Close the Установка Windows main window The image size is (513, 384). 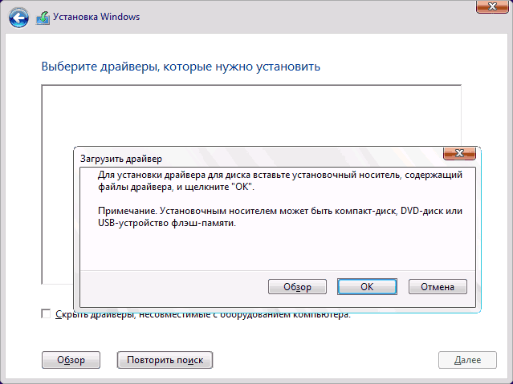click(492, 6)
